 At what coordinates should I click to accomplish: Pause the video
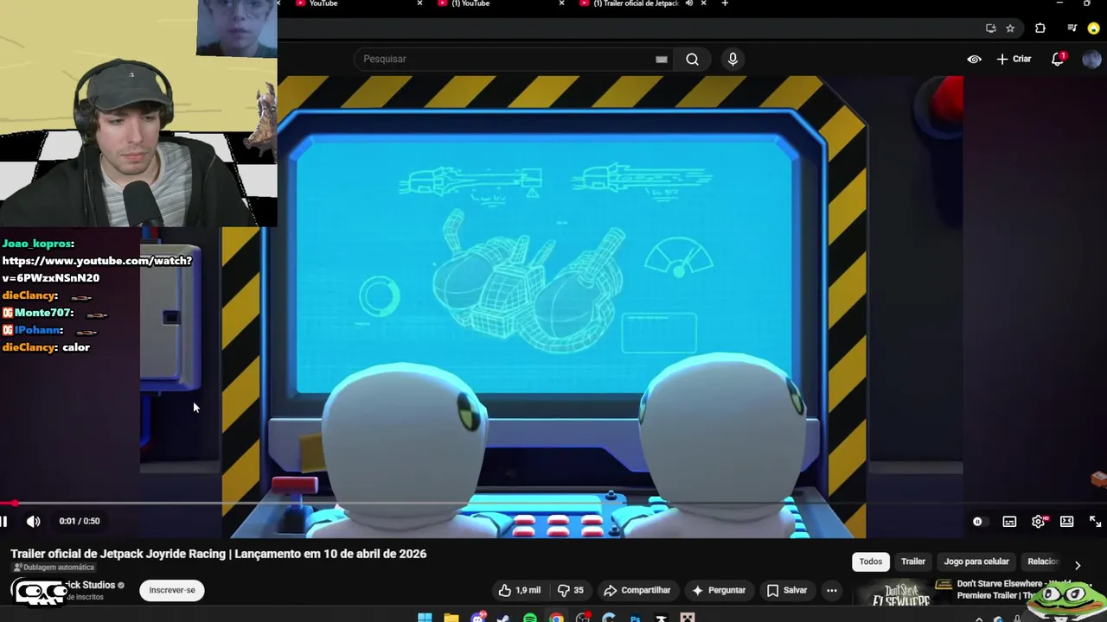(4, 521)
